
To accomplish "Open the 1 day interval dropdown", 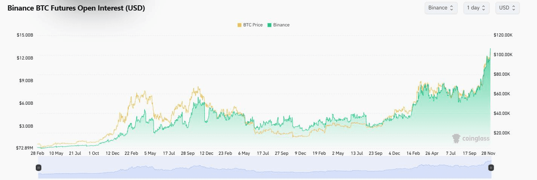I will click(476, 8).
